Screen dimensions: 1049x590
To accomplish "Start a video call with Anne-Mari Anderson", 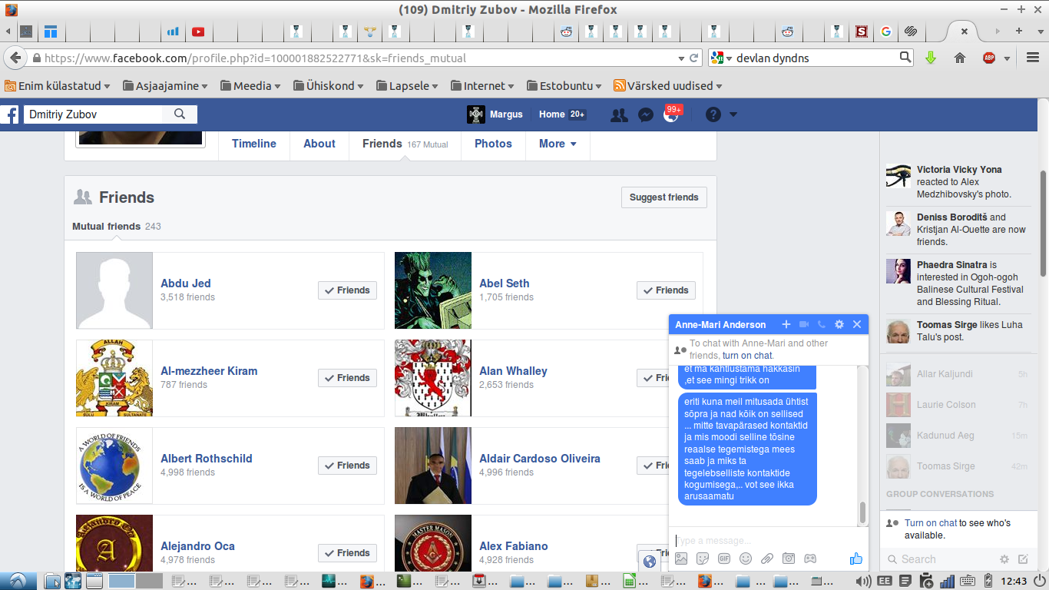I will pos(804,324).
